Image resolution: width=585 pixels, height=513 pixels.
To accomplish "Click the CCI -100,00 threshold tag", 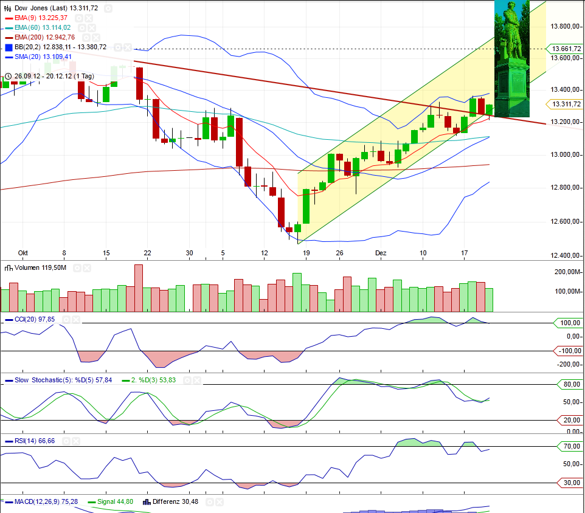I will 568,351.
